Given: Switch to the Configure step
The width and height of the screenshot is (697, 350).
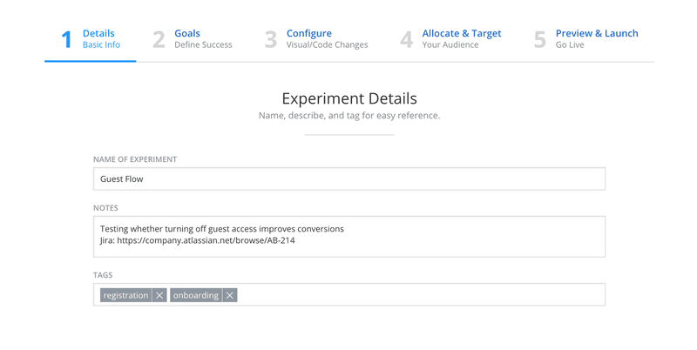Looking at the screenshot, I should click(x=309, y=34).
